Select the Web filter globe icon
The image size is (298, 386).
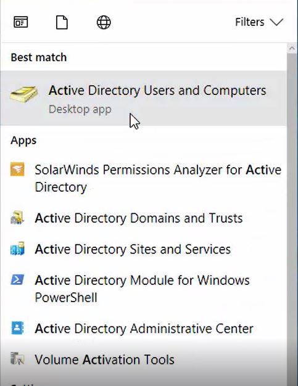[104, 22]
